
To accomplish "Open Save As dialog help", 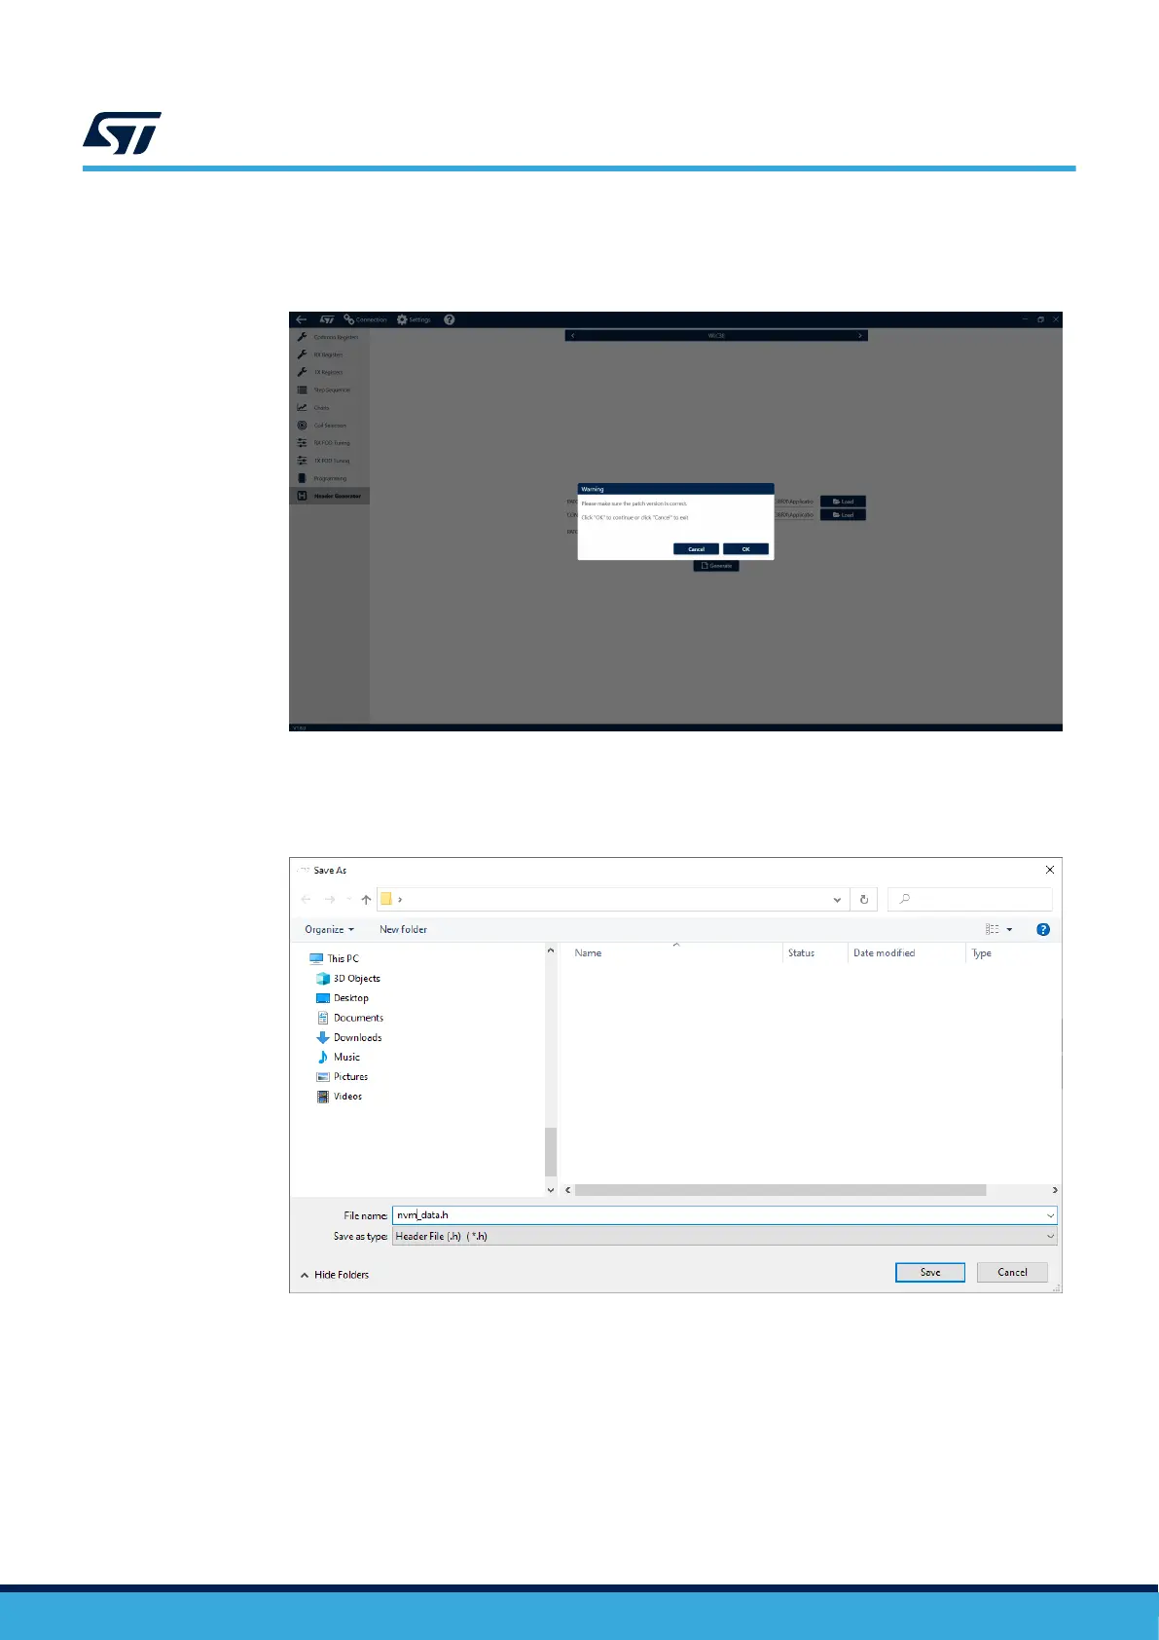I will coord(1043,929).
